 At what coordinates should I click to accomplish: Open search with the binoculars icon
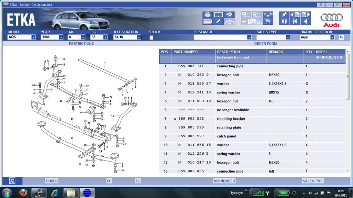229,15
